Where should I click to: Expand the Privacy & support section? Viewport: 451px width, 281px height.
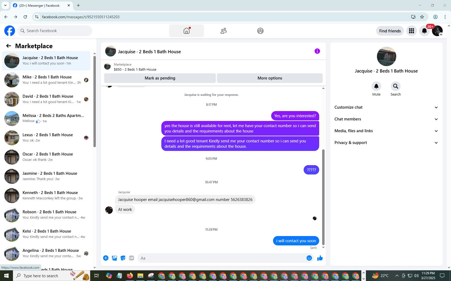[386, 143]
